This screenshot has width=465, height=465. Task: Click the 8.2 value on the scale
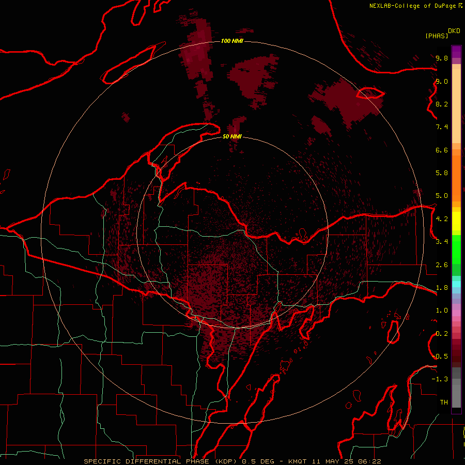(442, 104)
